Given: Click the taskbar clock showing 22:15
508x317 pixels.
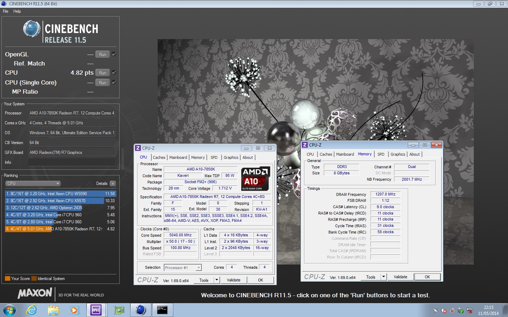Looking at the screenshot, I should 488,310.
